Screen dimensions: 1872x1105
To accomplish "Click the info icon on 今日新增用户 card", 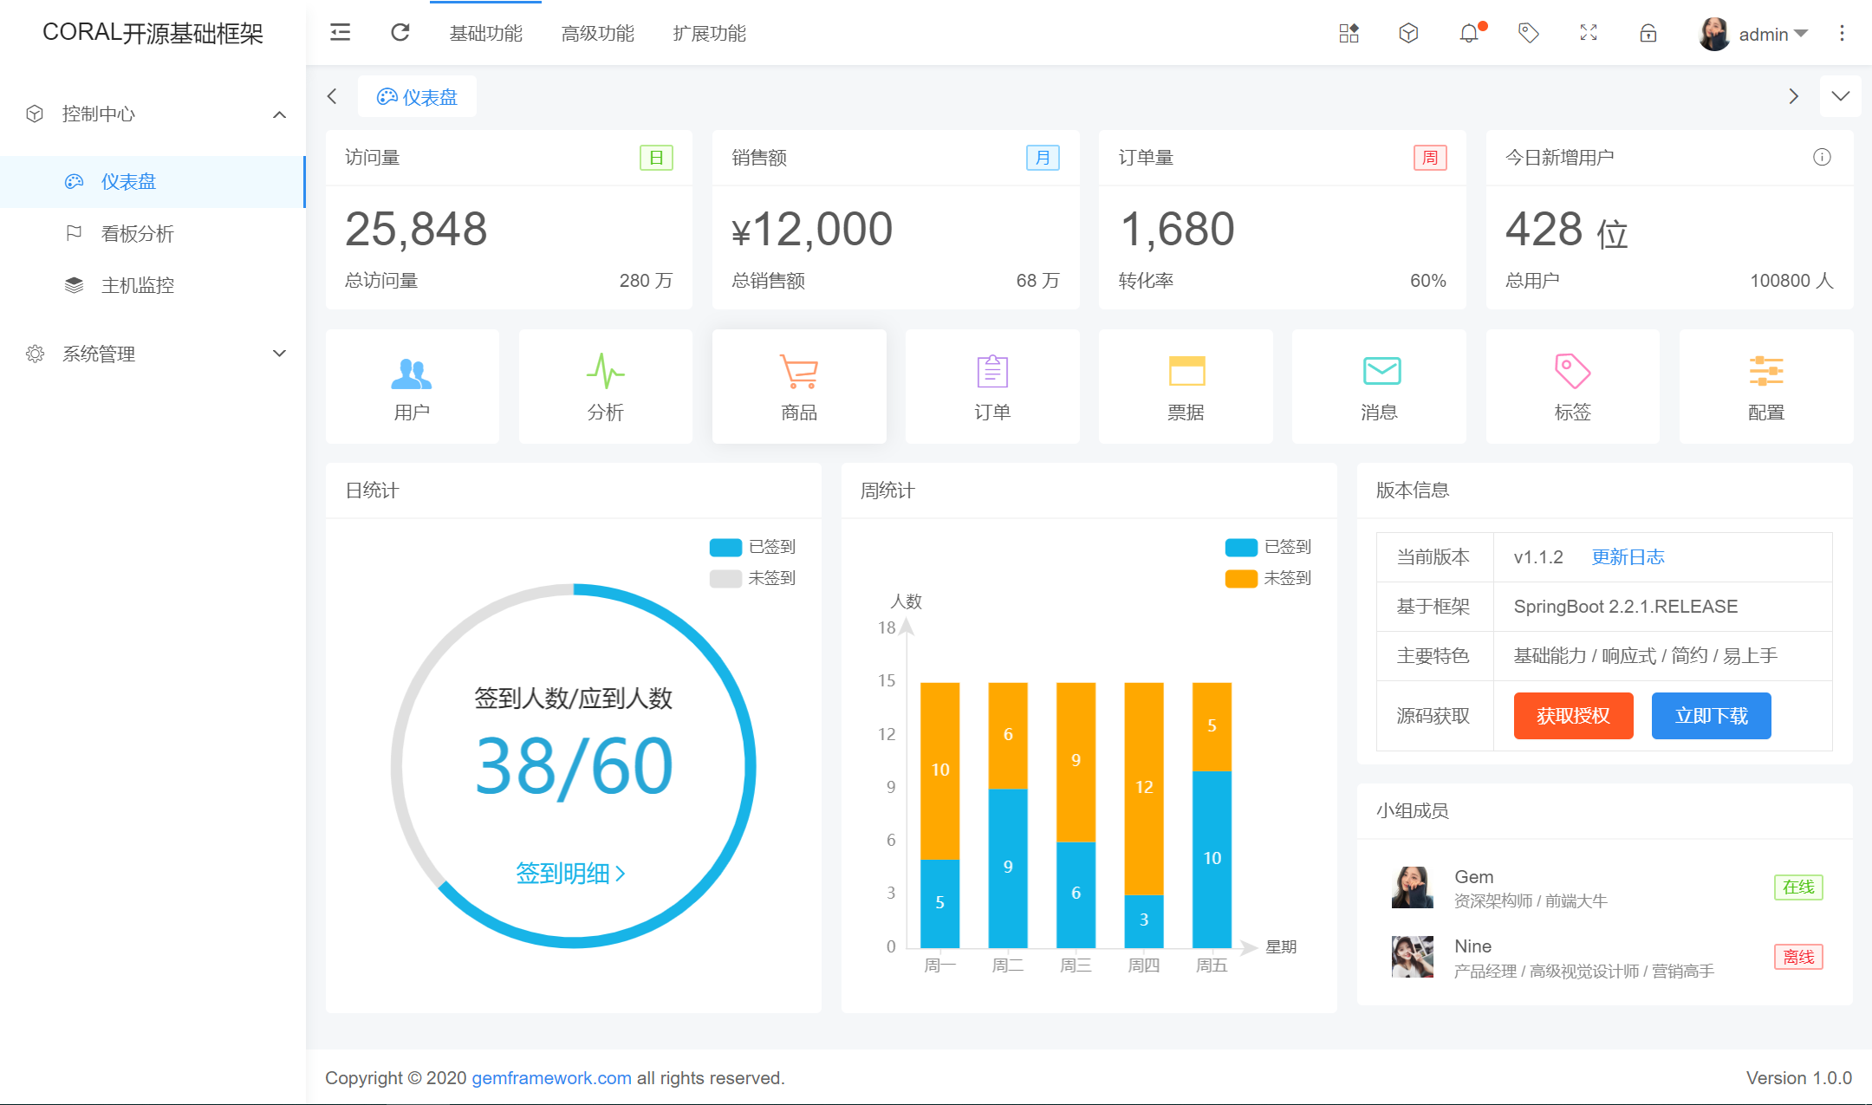I will 1822,157.
